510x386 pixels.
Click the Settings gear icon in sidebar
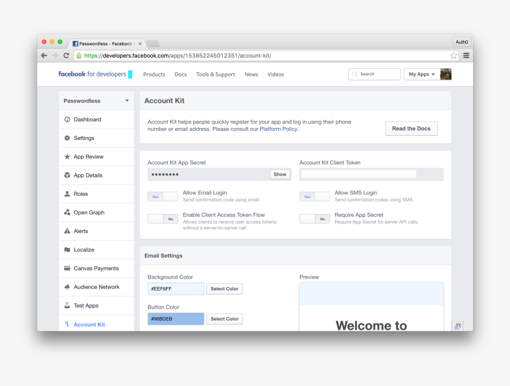[67, 138]
